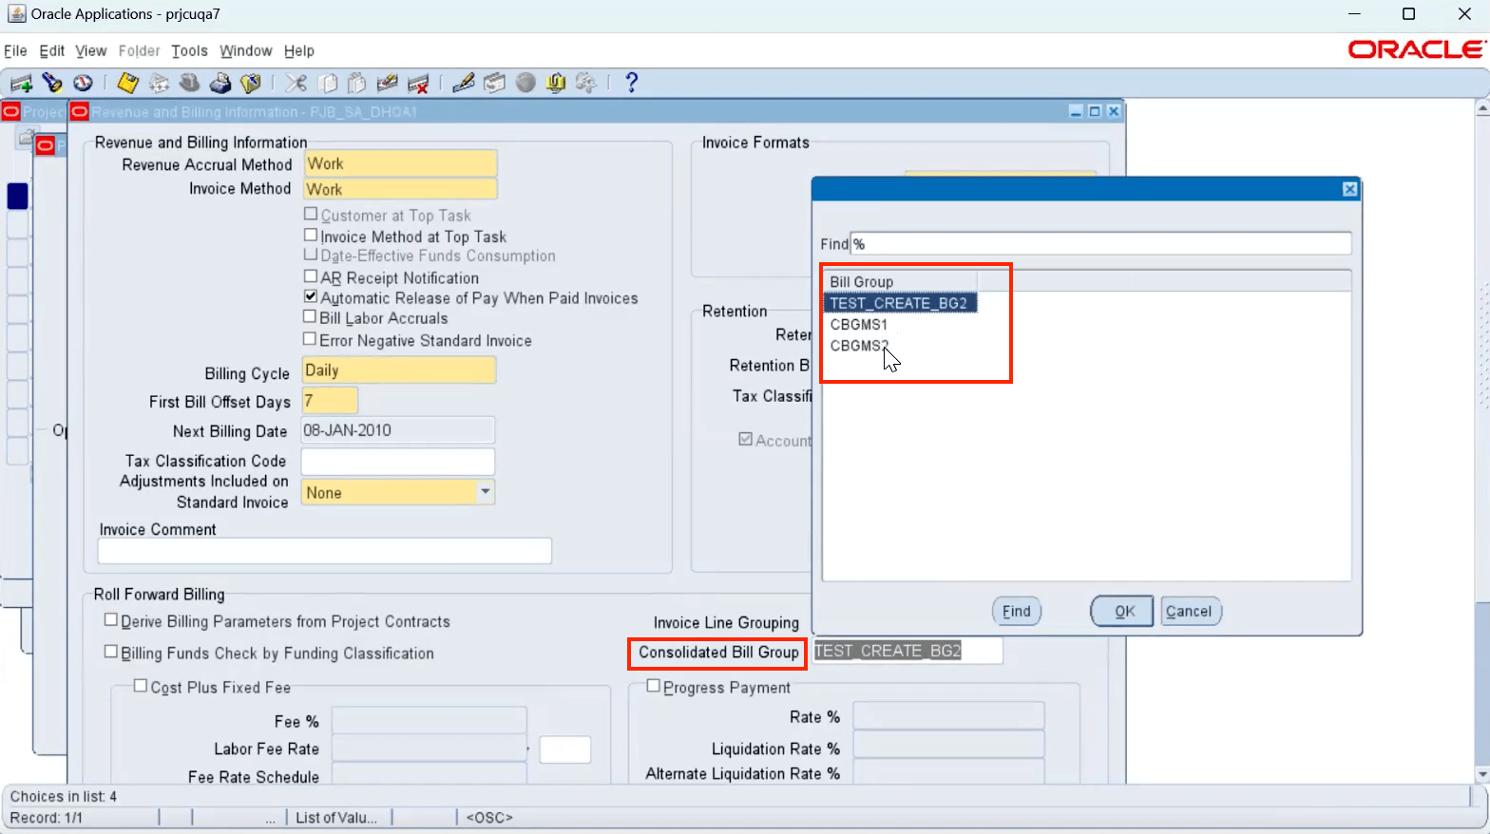Check Billing Funds Check by Funding Classification
This screenshot has width=1490, height=834.
pos(111,653)
